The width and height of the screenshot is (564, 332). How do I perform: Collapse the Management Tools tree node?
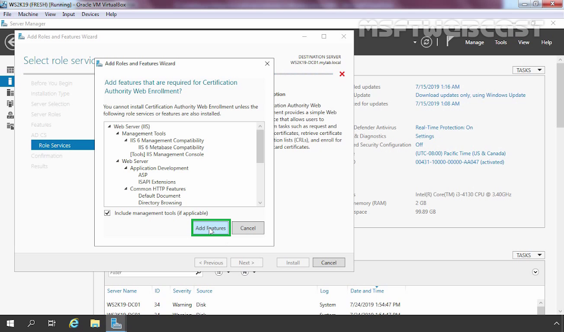118,133
